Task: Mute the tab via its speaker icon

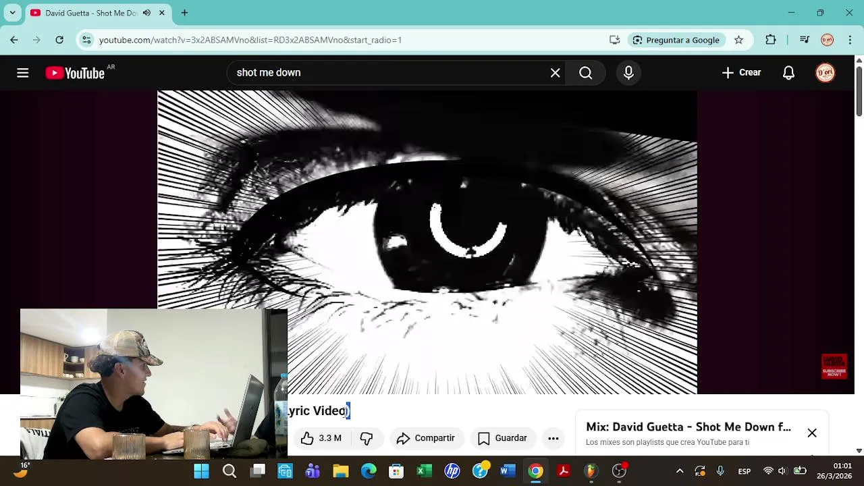Action: pyautogui.click(x=146, y=13)
